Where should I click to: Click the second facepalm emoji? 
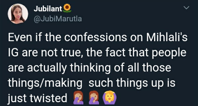click(94, 98)
